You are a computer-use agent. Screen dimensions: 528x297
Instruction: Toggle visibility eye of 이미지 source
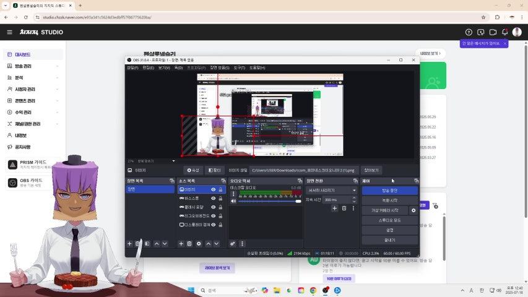click(x=213, y=189)
